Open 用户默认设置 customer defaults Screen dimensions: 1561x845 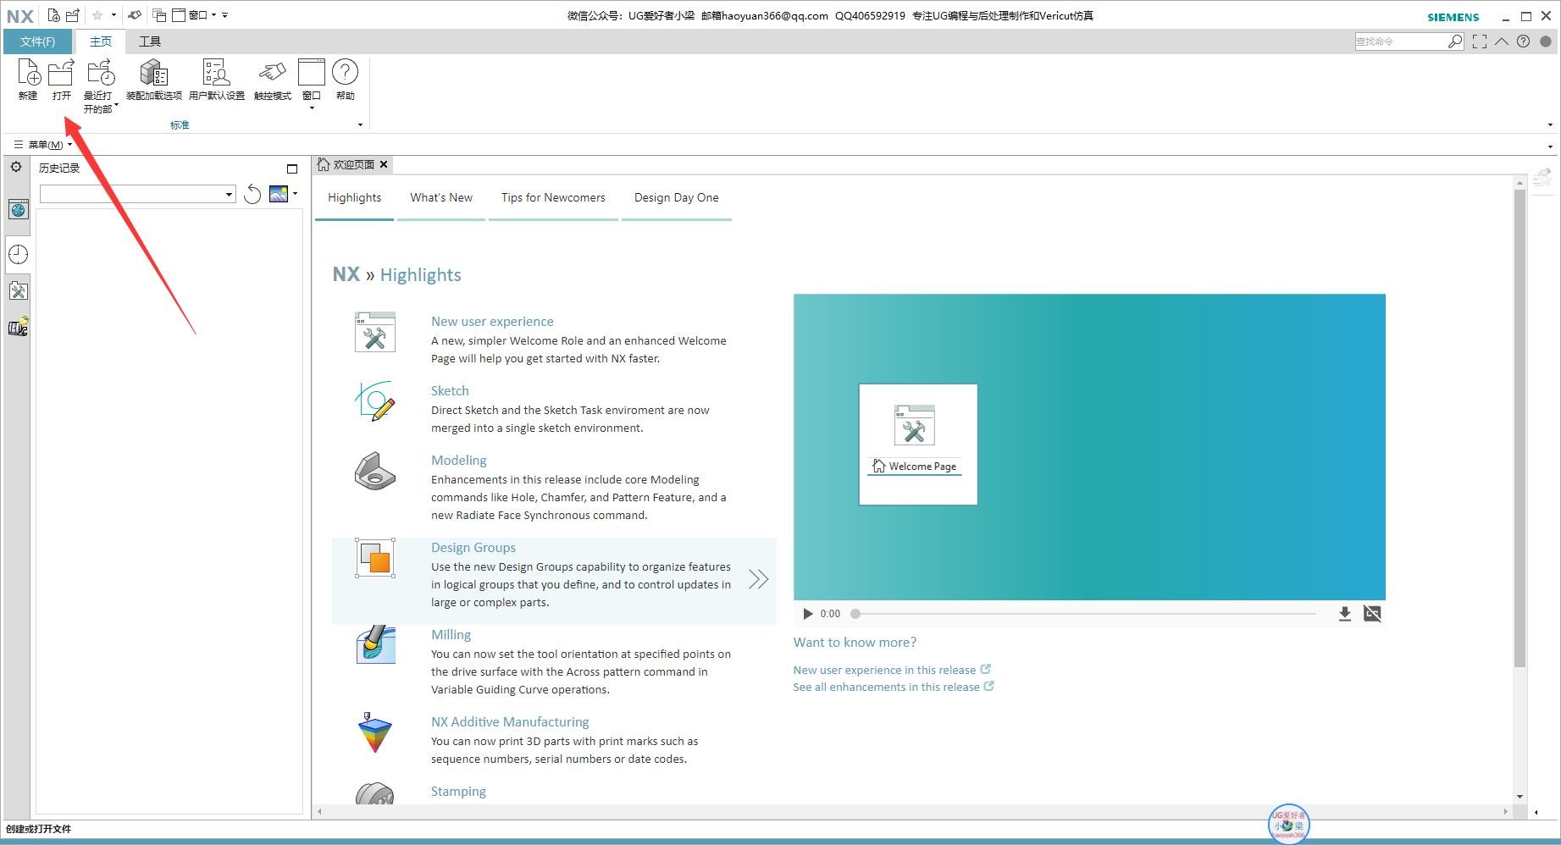coord(216,80)
